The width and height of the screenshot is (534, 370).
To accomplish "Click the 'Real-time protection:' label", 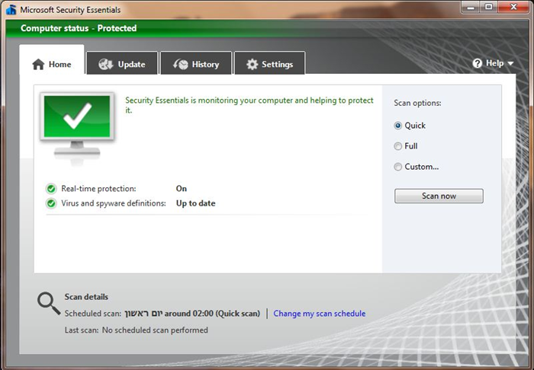I will coord(98,189).
